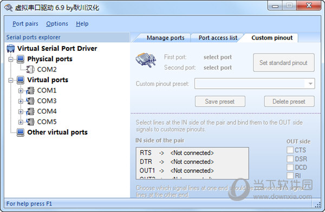Viewport: 325px width, 212px height.
Task: Enable the CTS checkbox
Action: coord(290,150)
